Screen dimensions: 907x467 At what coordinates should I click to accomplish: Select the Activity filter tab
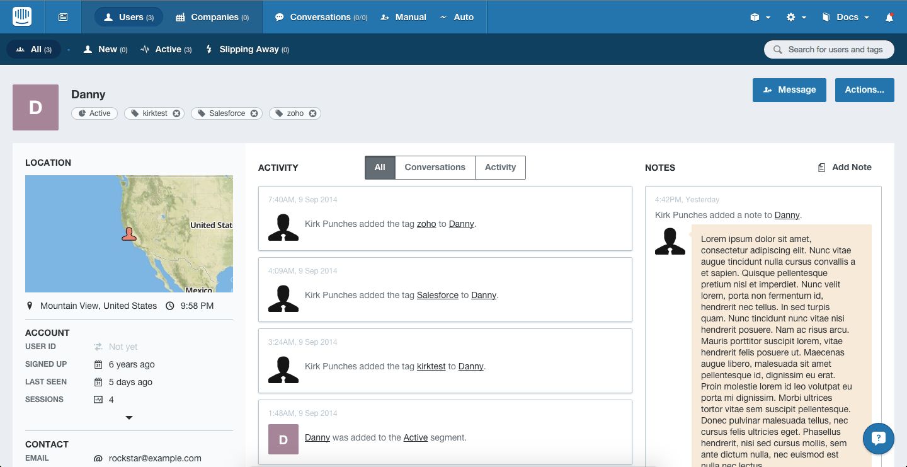pyautogui.click(x=500, y=168)
